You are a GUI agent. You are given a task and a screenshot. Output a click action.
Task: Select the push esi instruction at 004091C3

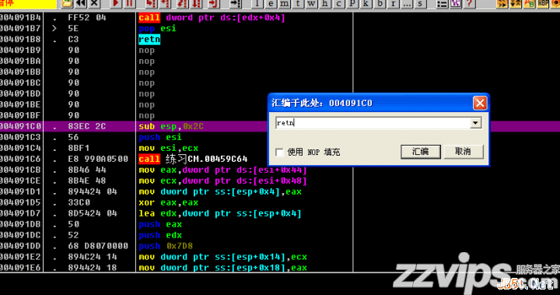pos(160,137)
